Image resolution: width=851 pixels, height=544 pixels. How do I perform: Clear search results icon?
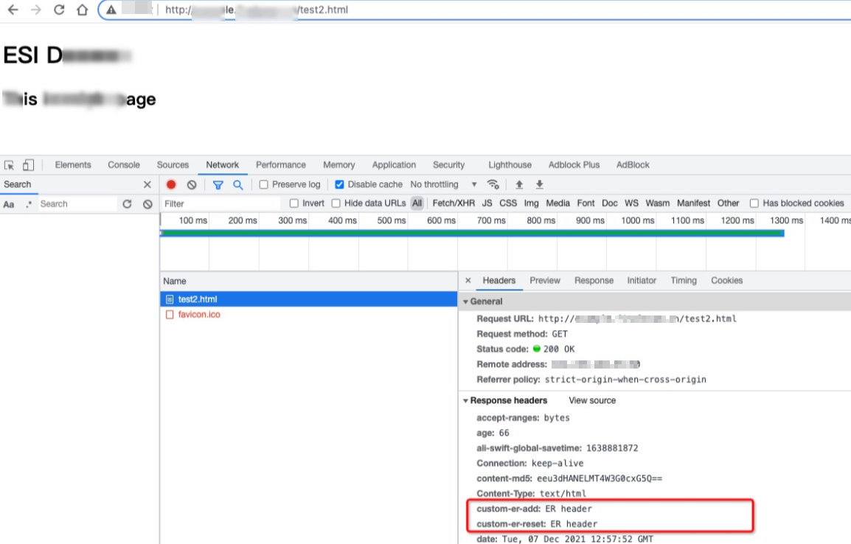[x=147, y=204]
